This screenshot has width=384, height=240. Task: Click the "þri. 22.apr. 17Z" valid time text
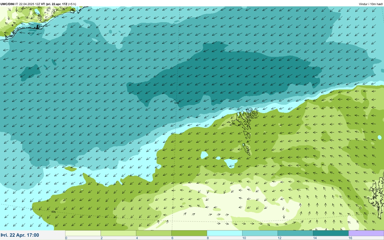[57, 4]
